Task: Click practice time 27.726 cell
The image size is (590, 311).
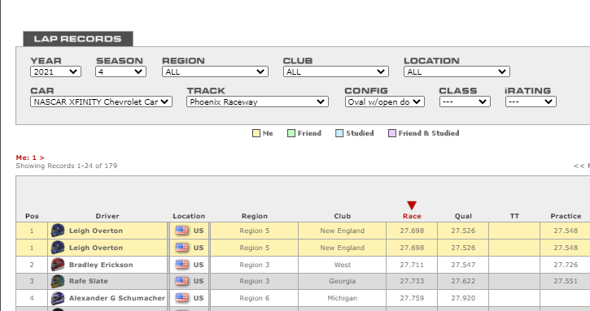Action: (x=565, y=265)
